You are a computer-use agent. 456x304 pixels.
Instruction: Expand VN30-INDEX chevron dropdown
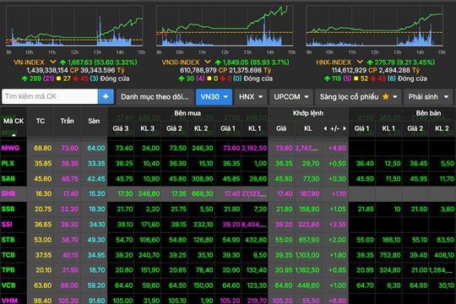click(208, 62)
